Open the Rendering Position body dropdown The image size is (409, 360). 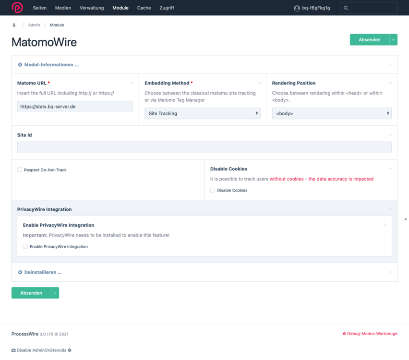click(331, 114)
